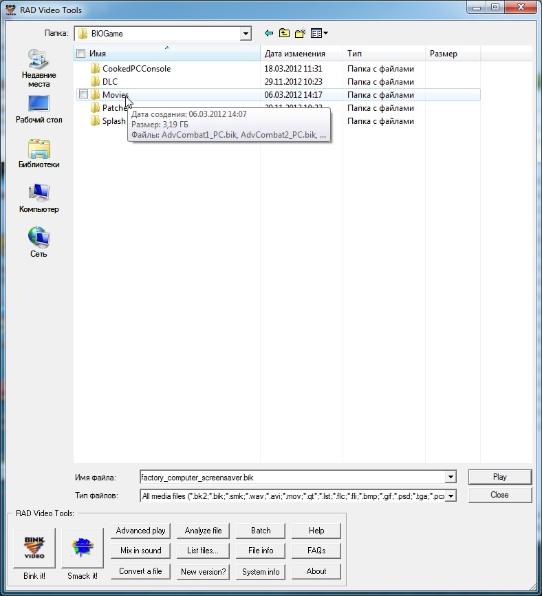Click the DLC folder icon

click(x=95, y=82)
